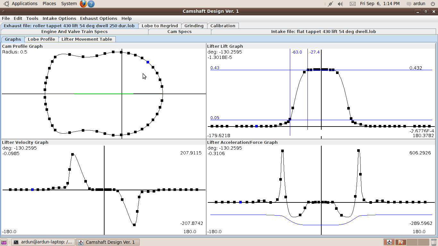This screenshot has width=438, height=246.
Task: Click the blue point on cam profile
Action: [148, 62]
